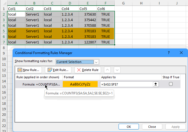Screen dimensions: 188x132
Task: Click cell containing Col4
Action: pos(70,9)
